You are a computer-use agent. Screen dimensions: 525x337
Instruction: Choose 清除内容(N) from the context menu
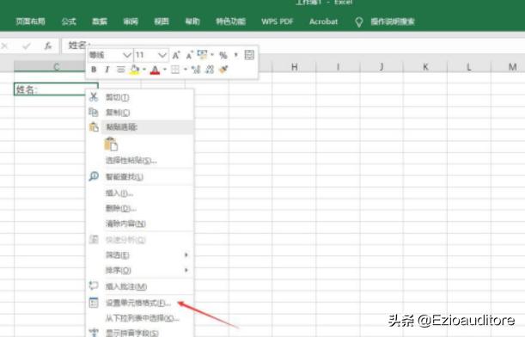point(140,224)
